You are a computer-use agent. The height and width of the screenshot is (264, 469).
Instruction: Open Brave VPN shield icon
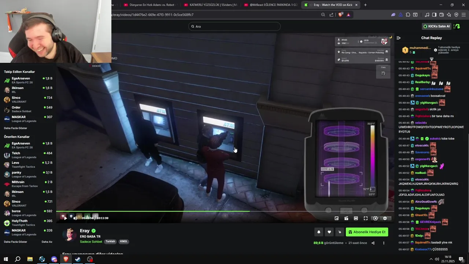[456, 15]
